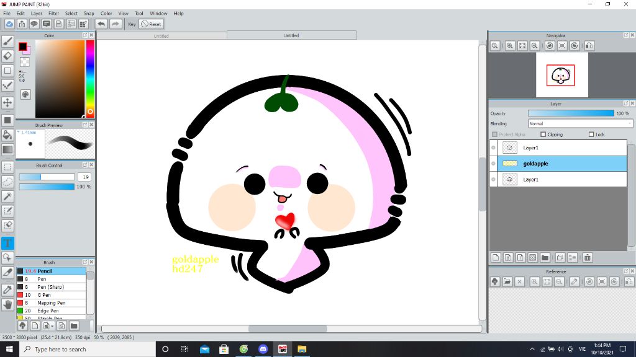
Task: Select the Pen (Sharp) brush
Action: (51, 287)
